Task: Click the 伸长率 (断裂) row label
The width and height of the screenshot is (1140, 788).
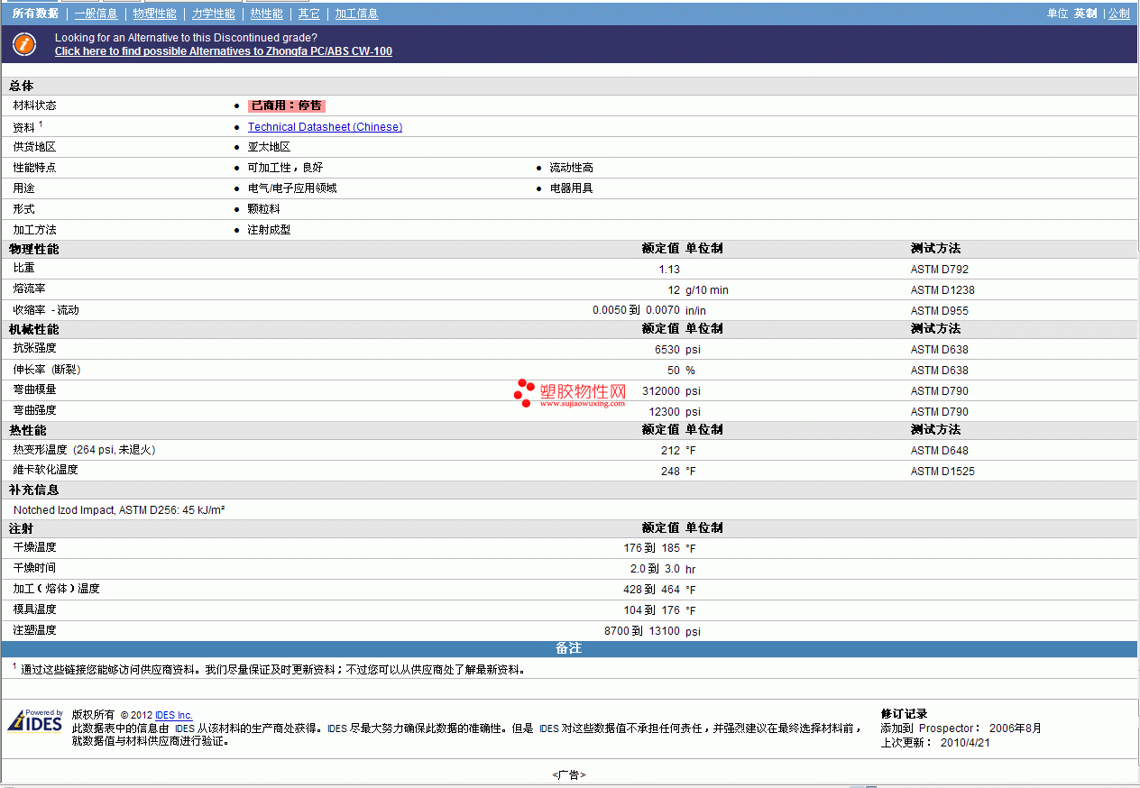Action: 46,370
